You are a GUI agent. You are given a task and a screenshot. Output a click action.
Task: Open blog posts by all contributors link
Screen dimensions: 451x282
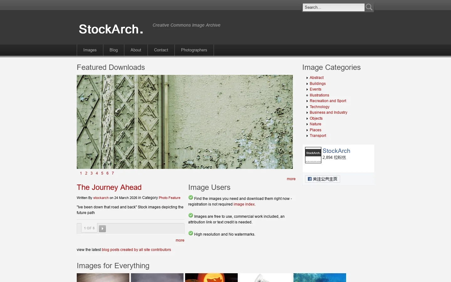(136, 250)
